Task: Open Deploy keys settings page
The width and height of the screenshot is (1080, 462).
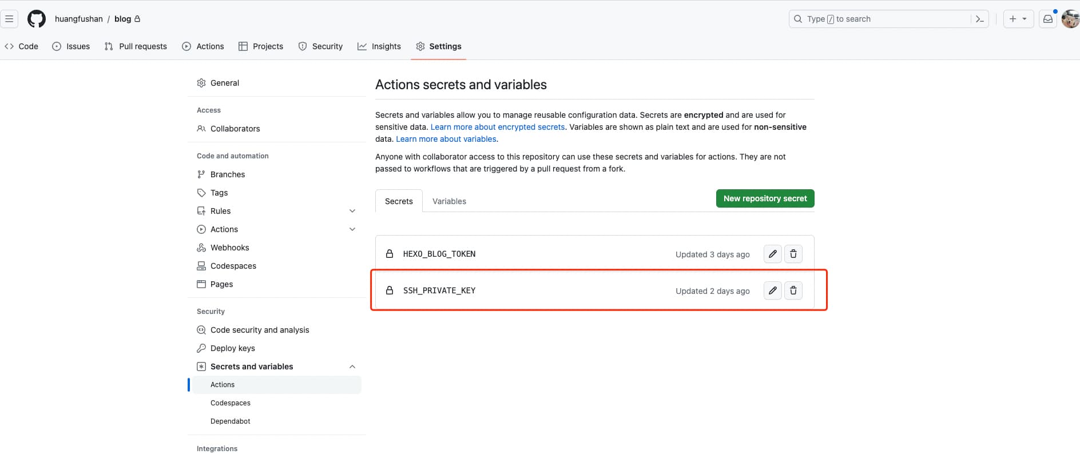Action: click(x=232, y=348)
